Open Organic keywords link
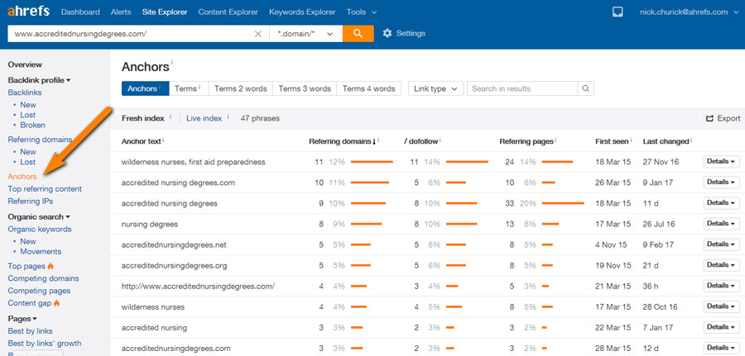Image resolution: width=745 pixels, height=356 pixels. [40, 229]
